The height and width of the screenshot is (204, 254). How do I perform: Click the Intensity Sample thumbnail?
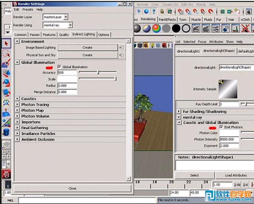tap(228, 89)
